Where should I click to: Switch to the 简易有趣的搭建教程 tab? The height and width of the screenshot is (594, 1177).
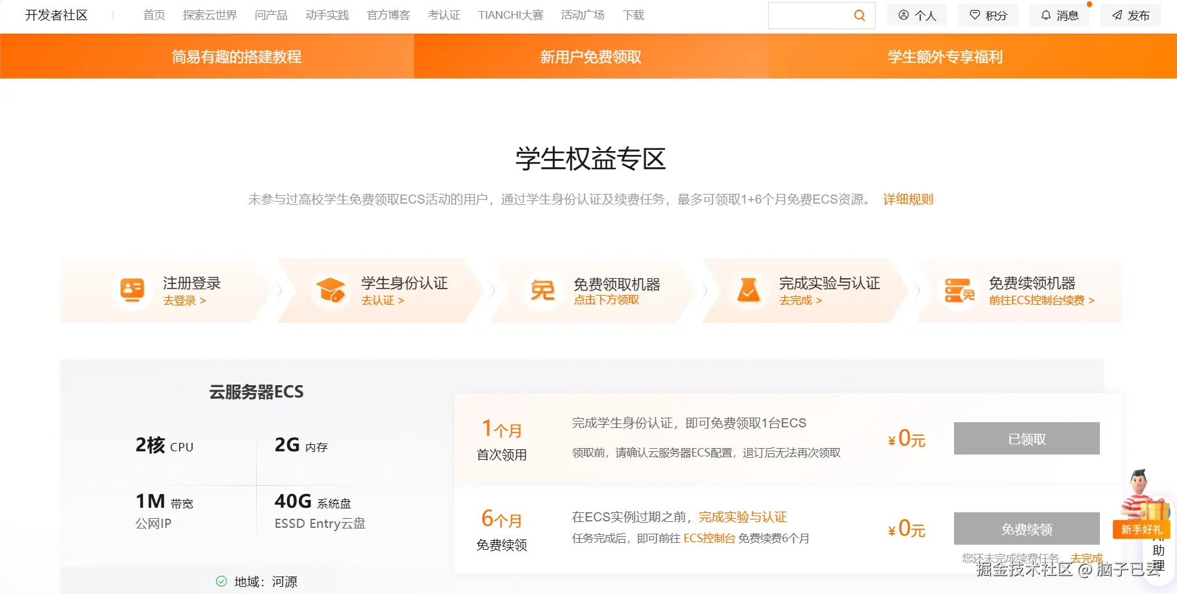point(237,56)
